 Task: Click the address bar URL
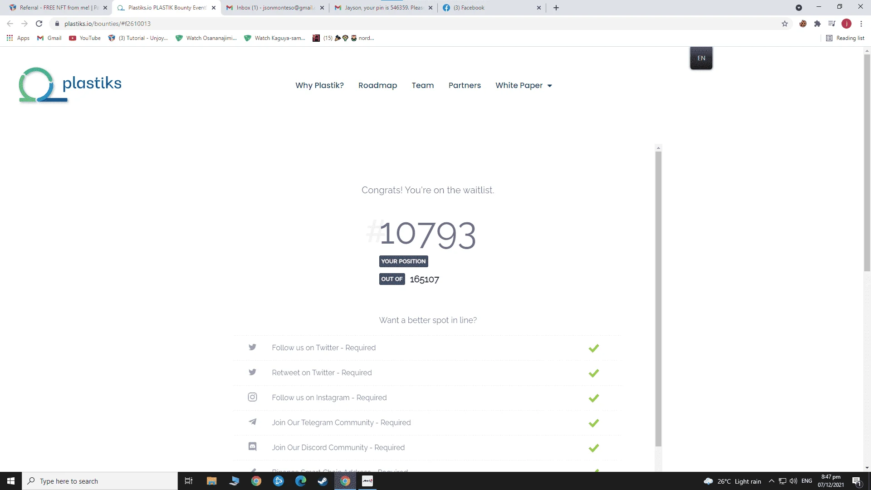[x=108, y=24]
